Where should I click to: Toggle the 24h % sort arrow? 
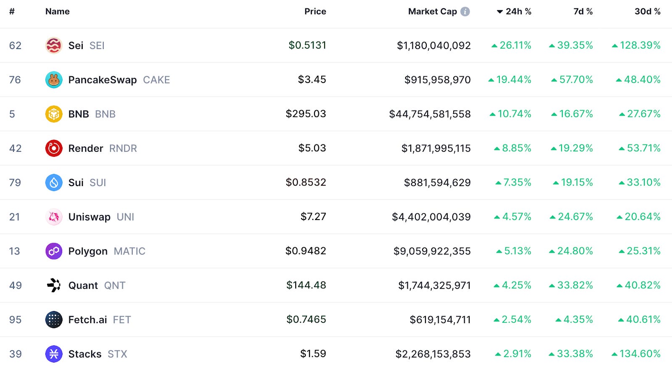pyautogui.click(x=500, y=12)
